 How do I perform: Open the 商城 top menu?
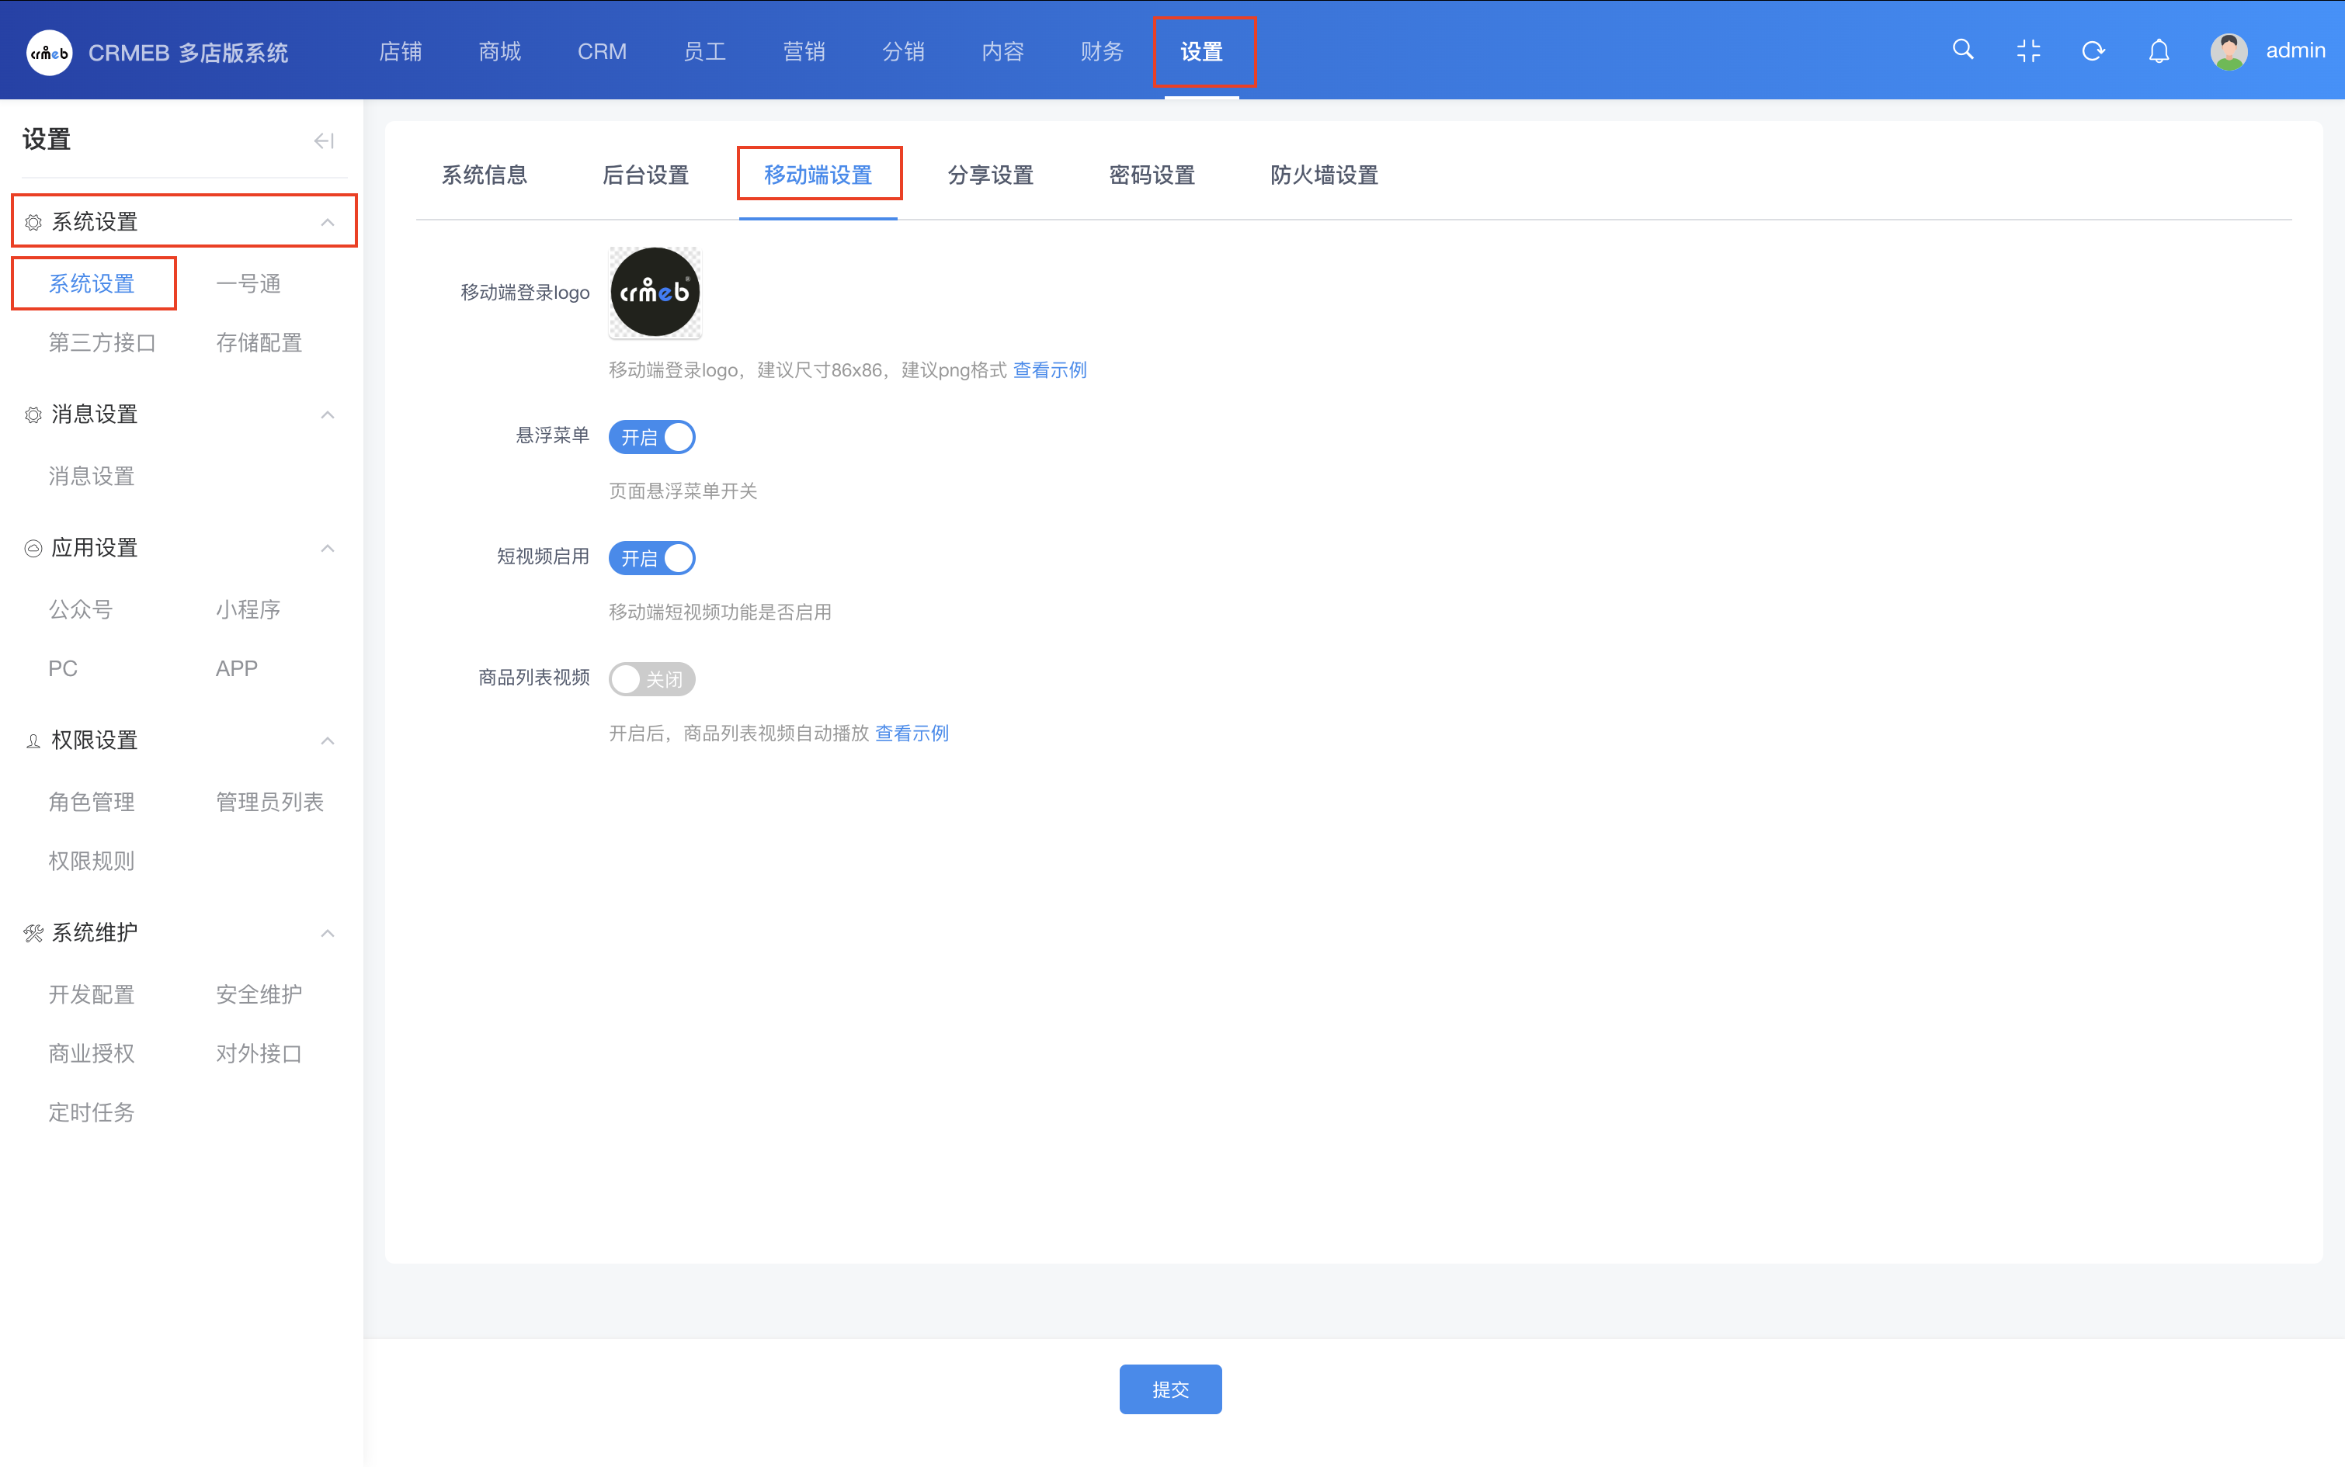point(500,51)
